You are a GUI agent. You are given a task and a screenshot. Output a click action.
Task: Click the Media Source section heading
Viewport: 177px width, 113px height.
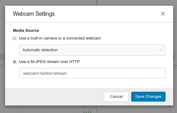26,31
